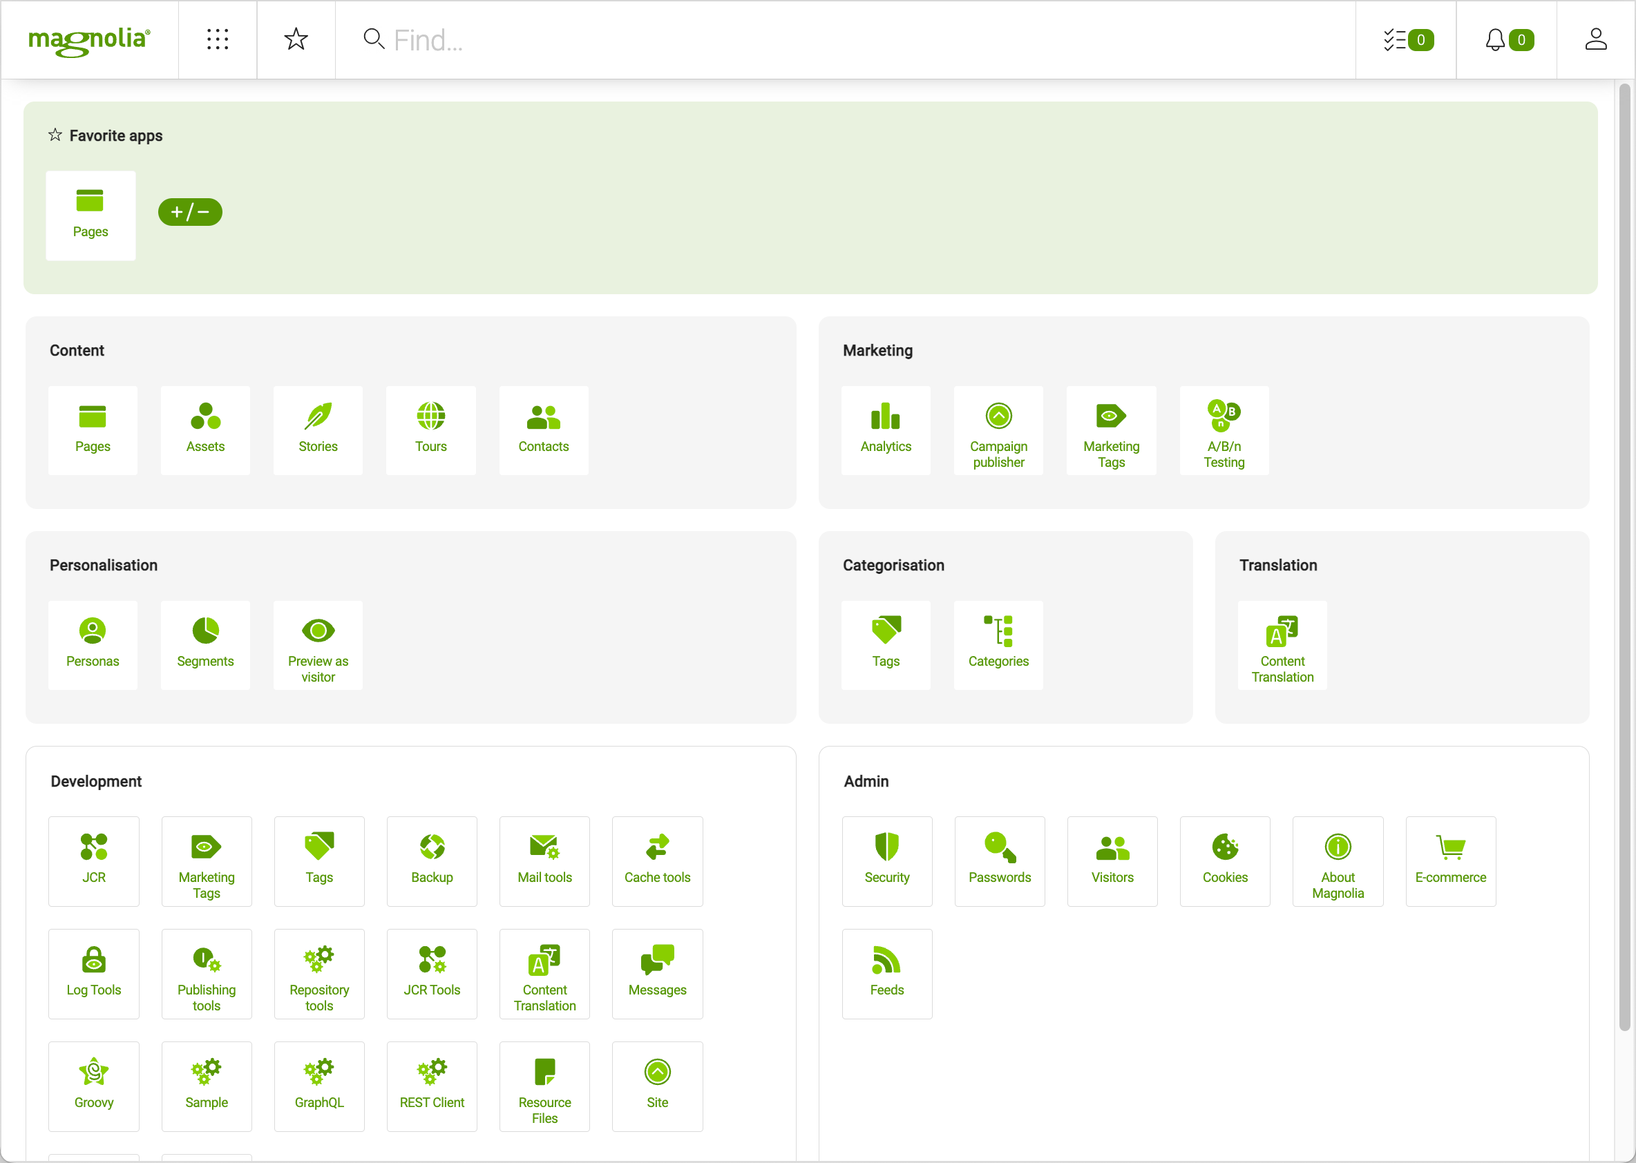The height and width of the screenshot is (1163, 1636).
Task: Open the tasks counter icon
Action: pos(1407,40)
